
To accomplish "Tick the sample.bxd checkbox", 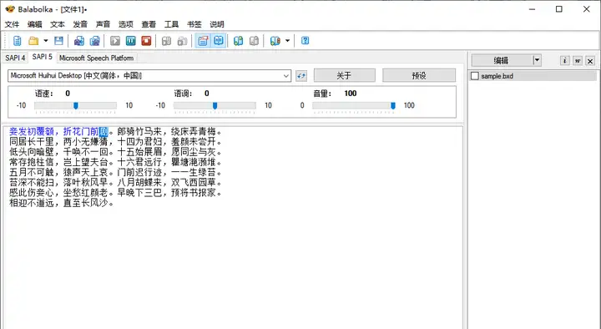I will tap(475, 76).
